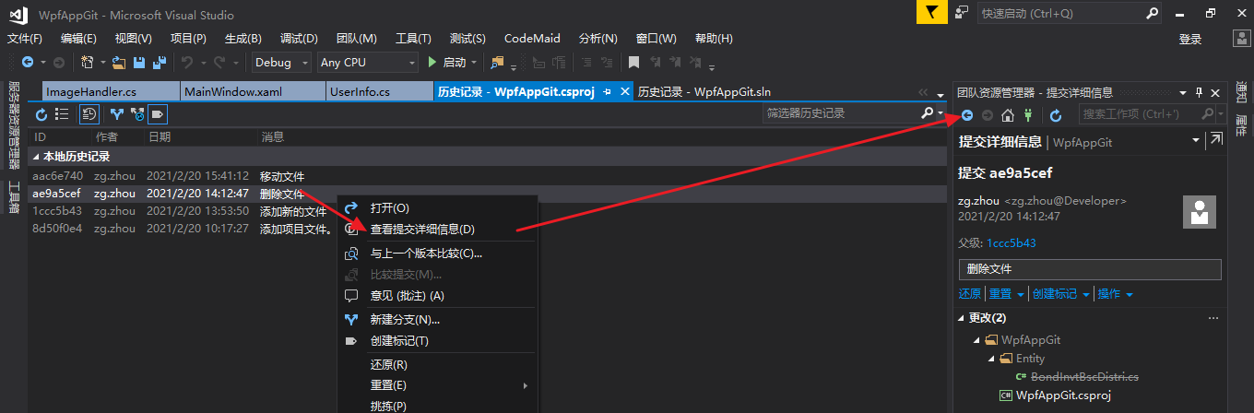This screenshot has height=413, width=1254.
Task: Click the bookmark toggle toolbar icon
Action: pyautogui.click(x=633, y=62)
